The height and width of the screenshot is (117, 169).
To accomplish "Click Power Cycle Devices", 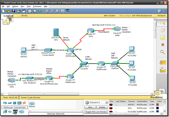I will pos(31,98).
